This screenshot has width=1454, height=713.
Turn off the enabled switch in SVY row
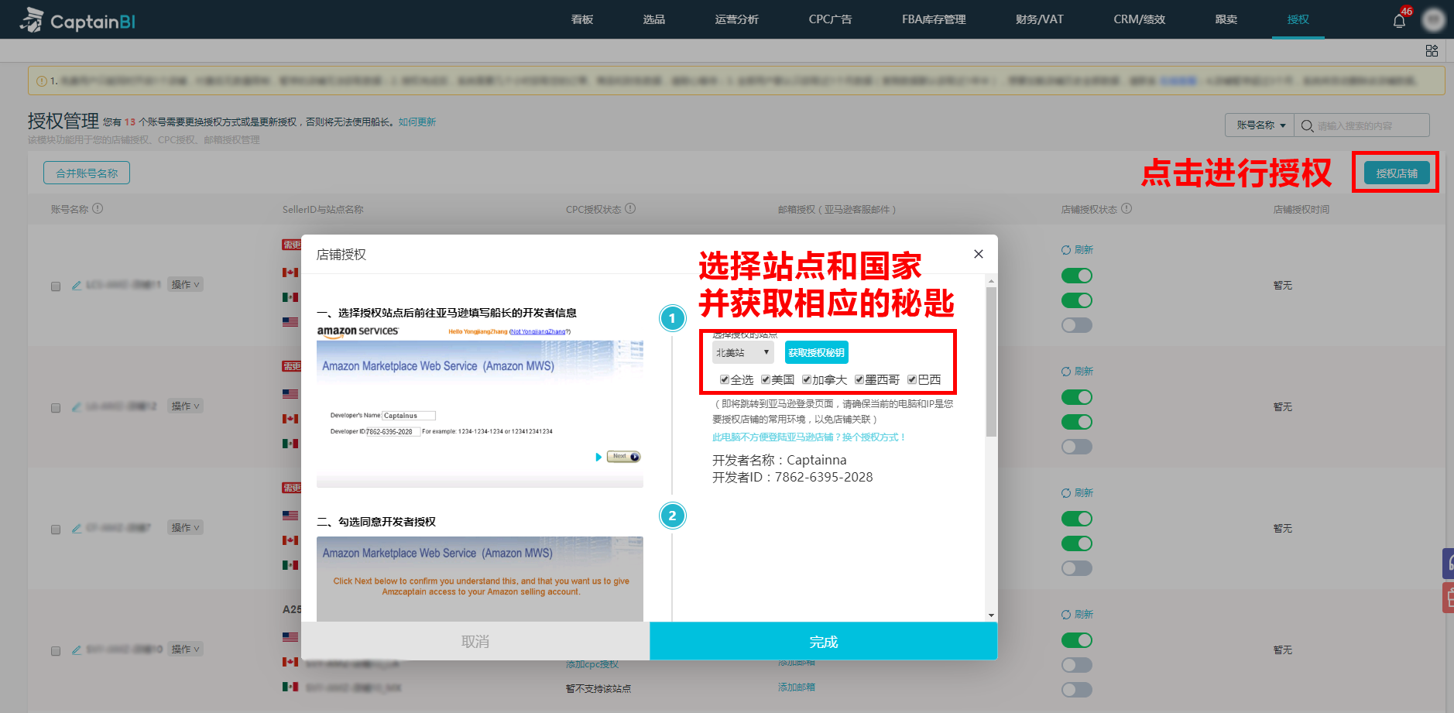click(x=1077, y=640)
